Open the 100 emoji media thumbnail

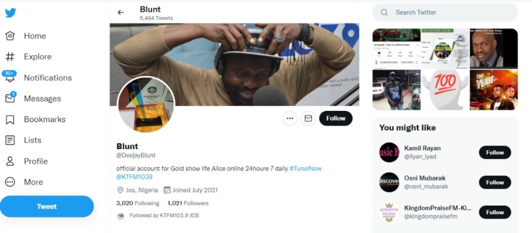[x=444, y=90]
